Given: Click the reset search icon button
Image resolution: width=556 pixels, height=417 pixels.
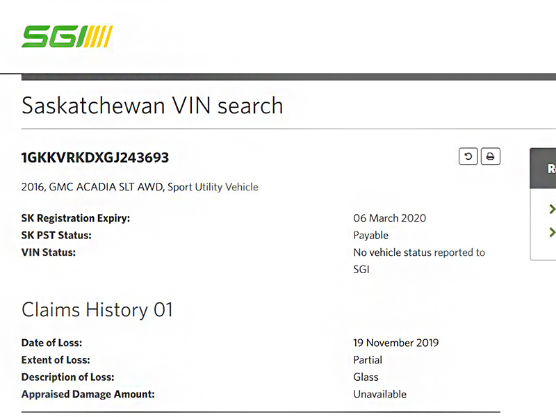Looking at the screenshot, I should pyautogui.click(x=468, y=156).
